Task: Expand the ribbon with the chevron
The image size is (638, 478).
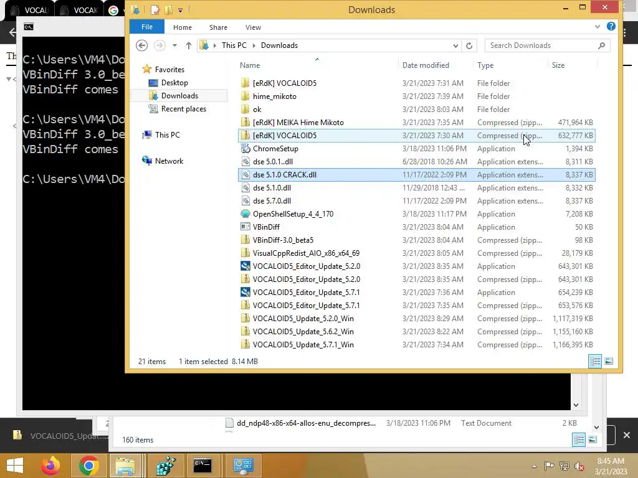Action: click(597, 27)
